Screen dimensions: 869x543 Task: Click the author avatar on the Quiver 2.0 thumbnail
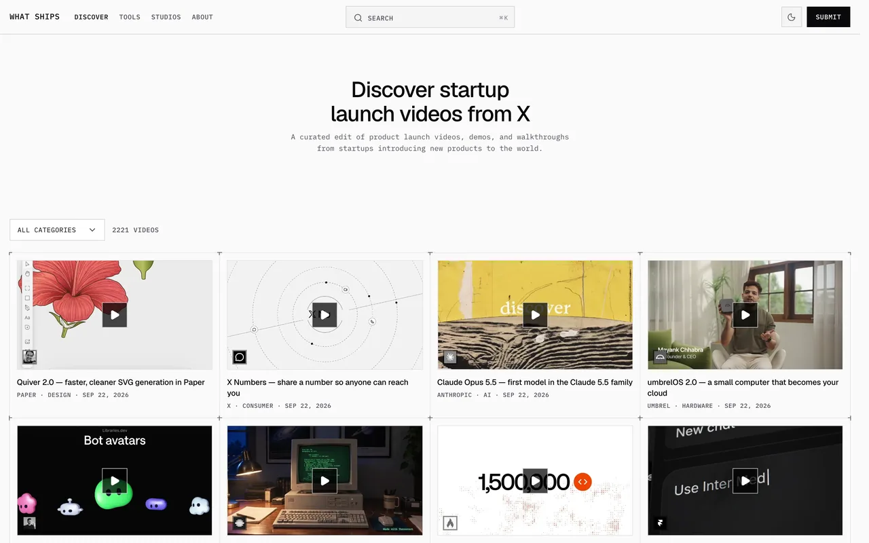(30, 357)
